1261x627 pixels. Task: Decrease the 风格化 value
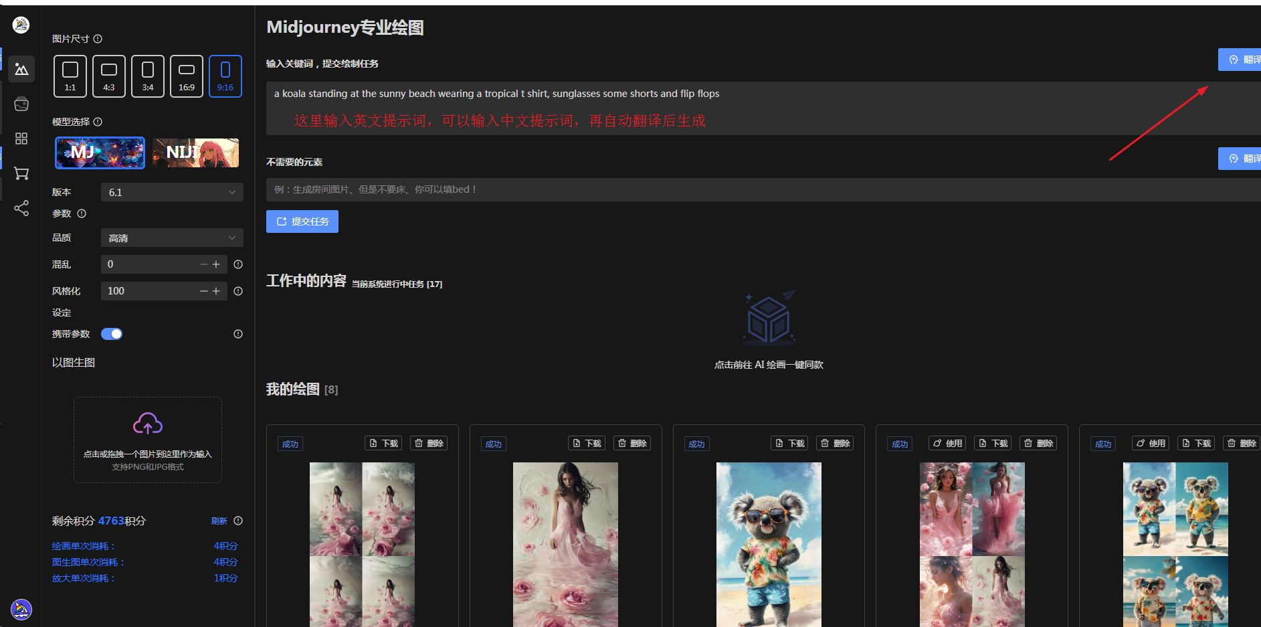click(x=204, y=291)
